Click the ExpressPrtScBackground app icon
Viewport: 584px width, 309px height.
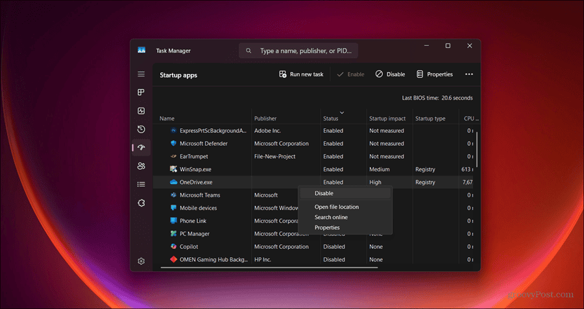click(173, 130)
